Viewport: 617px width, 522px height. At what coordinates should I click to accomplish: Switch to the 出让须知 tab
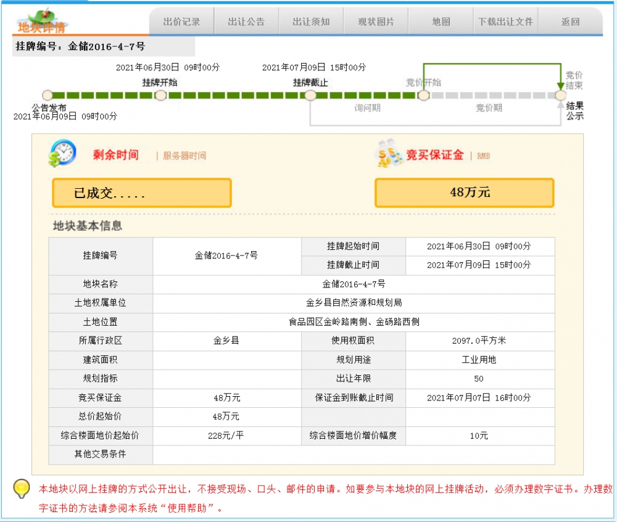[311, 22]
